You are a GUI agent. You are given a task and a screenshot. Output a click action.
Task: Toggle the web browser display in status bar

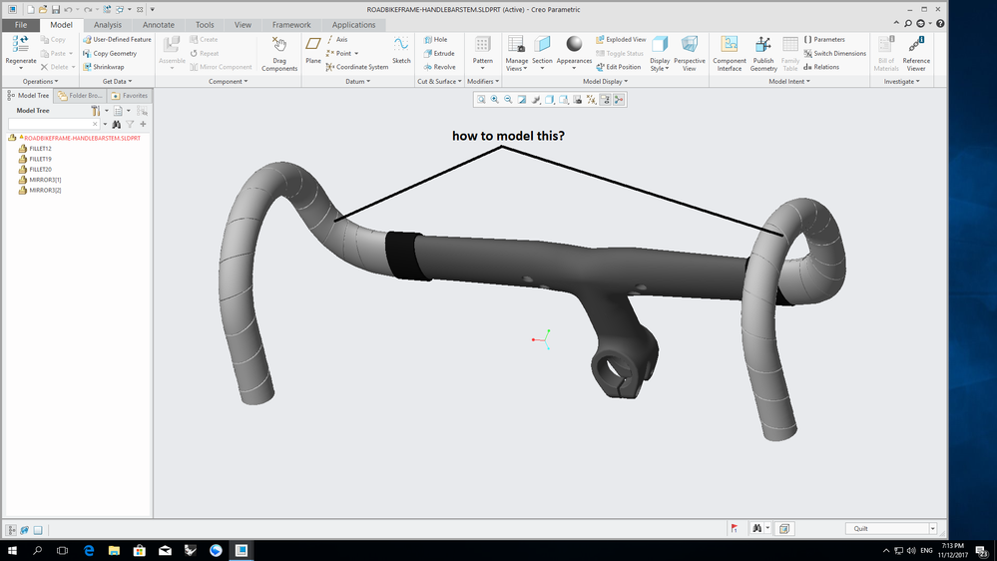25,529
